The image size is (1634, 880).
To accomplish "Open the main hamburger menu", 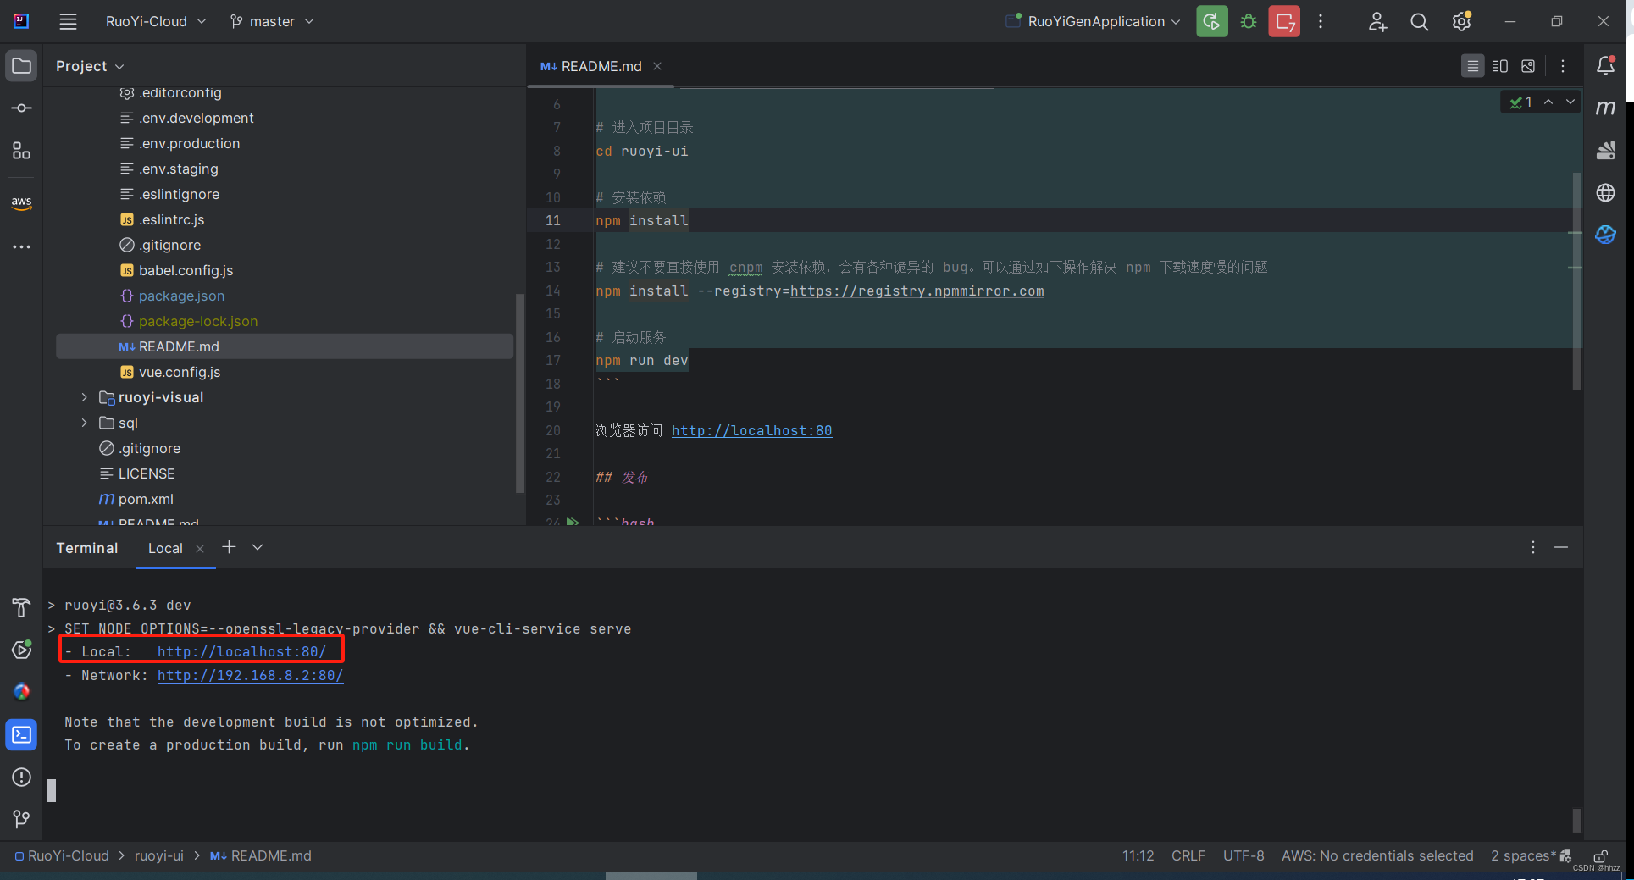I will pyautogui.click(x=68, y=22).
